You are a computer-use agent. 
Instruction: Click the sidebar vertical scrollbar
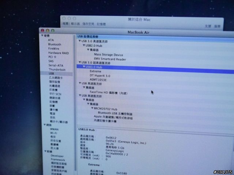pos(75,103)
